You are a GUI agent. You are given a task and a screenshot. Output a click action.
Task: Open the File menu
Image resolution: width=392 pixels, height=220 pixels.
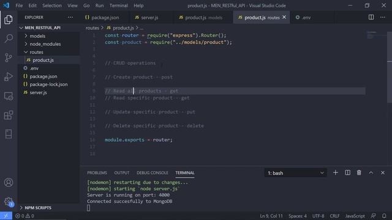(x=19, y=5)
